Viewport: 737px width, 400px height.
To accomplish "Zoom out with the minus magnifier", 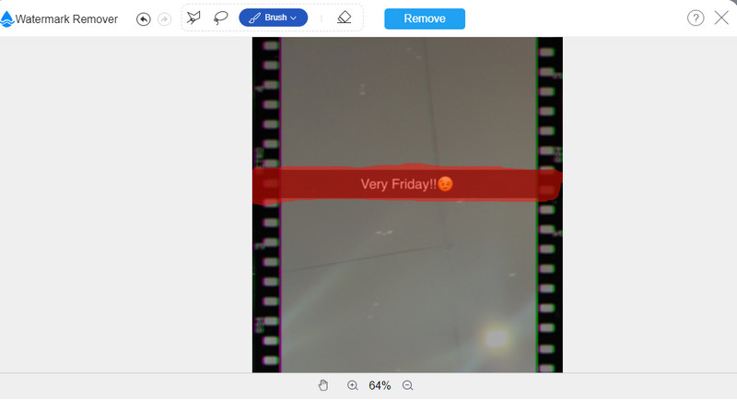I will coord(407,385).
